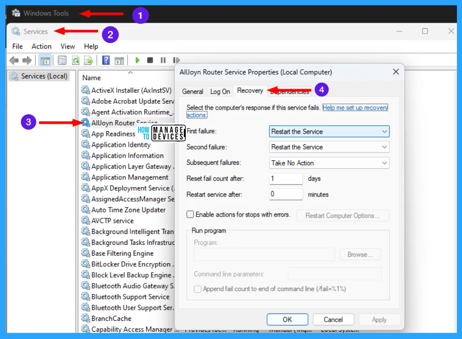Click the Reset fail count after field
Screen dimensions: 462x339
pos(286,178)
